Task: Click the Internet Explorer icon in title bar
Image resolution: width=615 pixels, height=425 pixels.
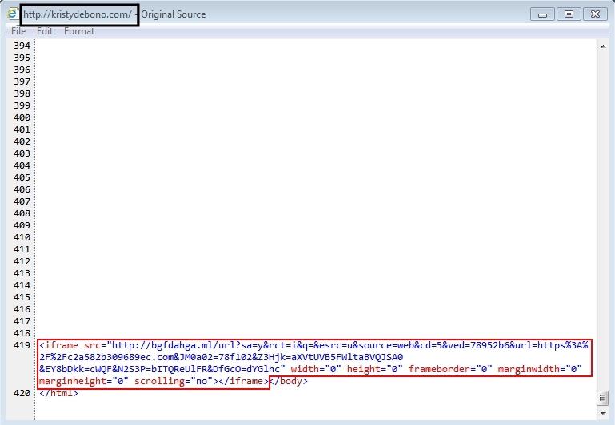Action: (12, 14)
